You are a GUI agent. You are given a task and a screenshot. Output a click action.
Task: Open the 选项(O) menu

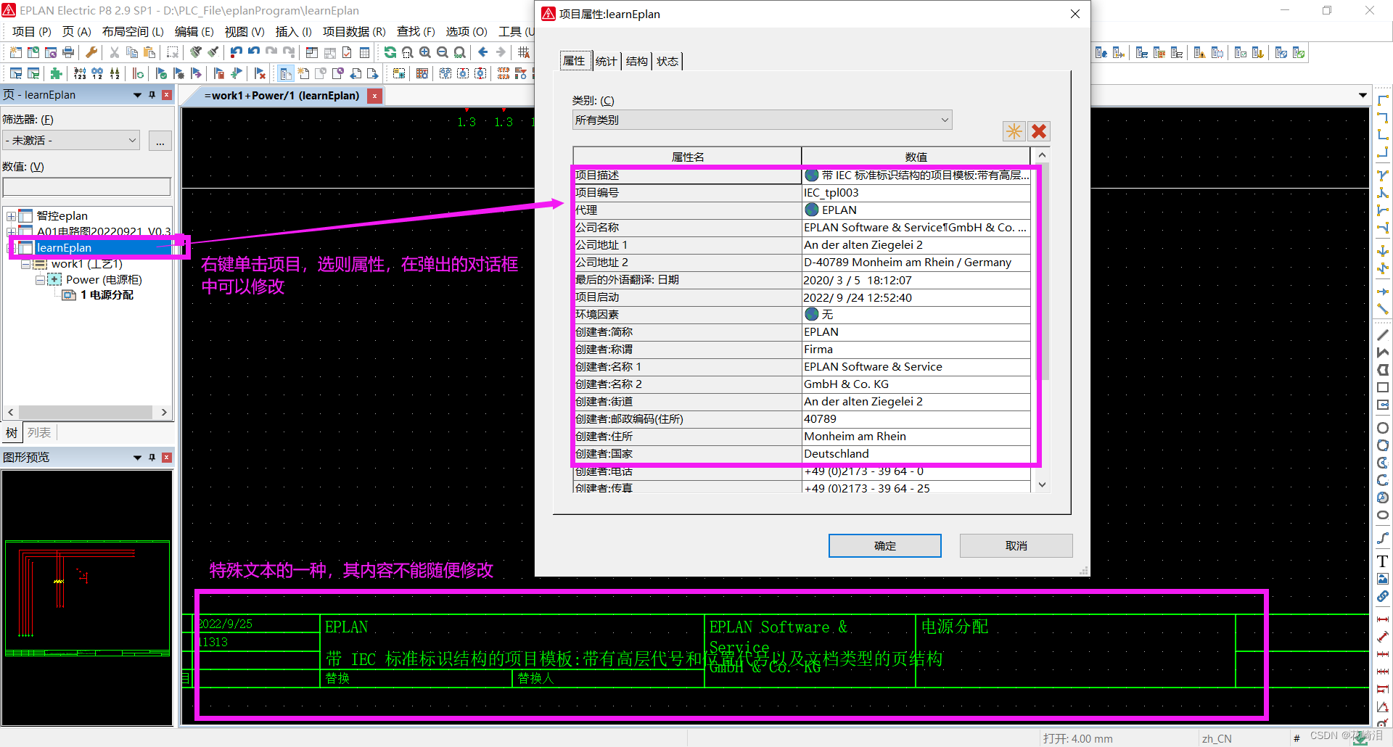click(x=467, y=31)
